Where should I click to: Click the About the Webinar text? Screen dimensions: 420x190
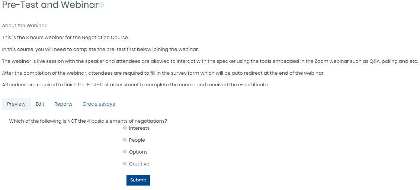24,26
